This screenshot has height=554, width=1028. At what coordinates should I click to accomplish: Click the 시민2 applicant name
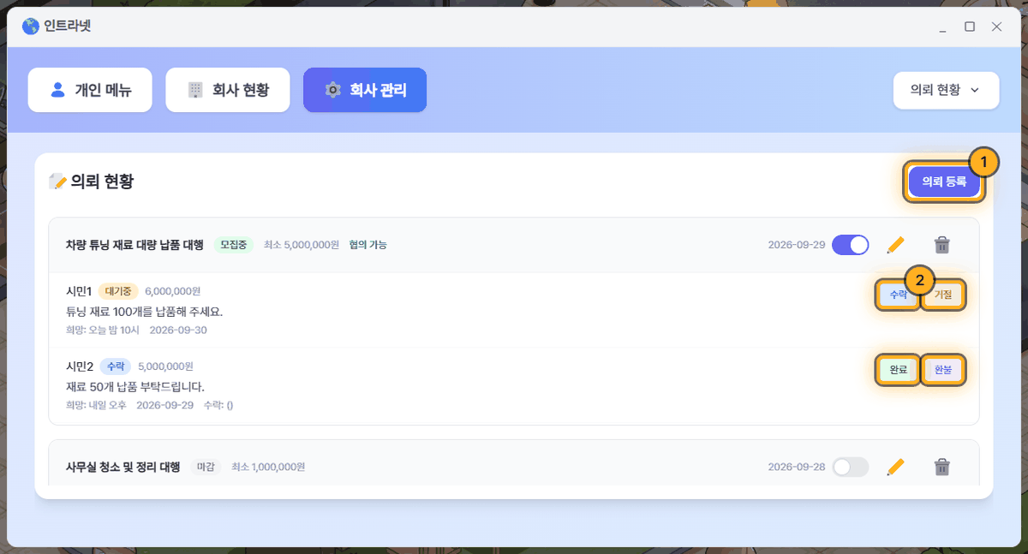(80, 366)
